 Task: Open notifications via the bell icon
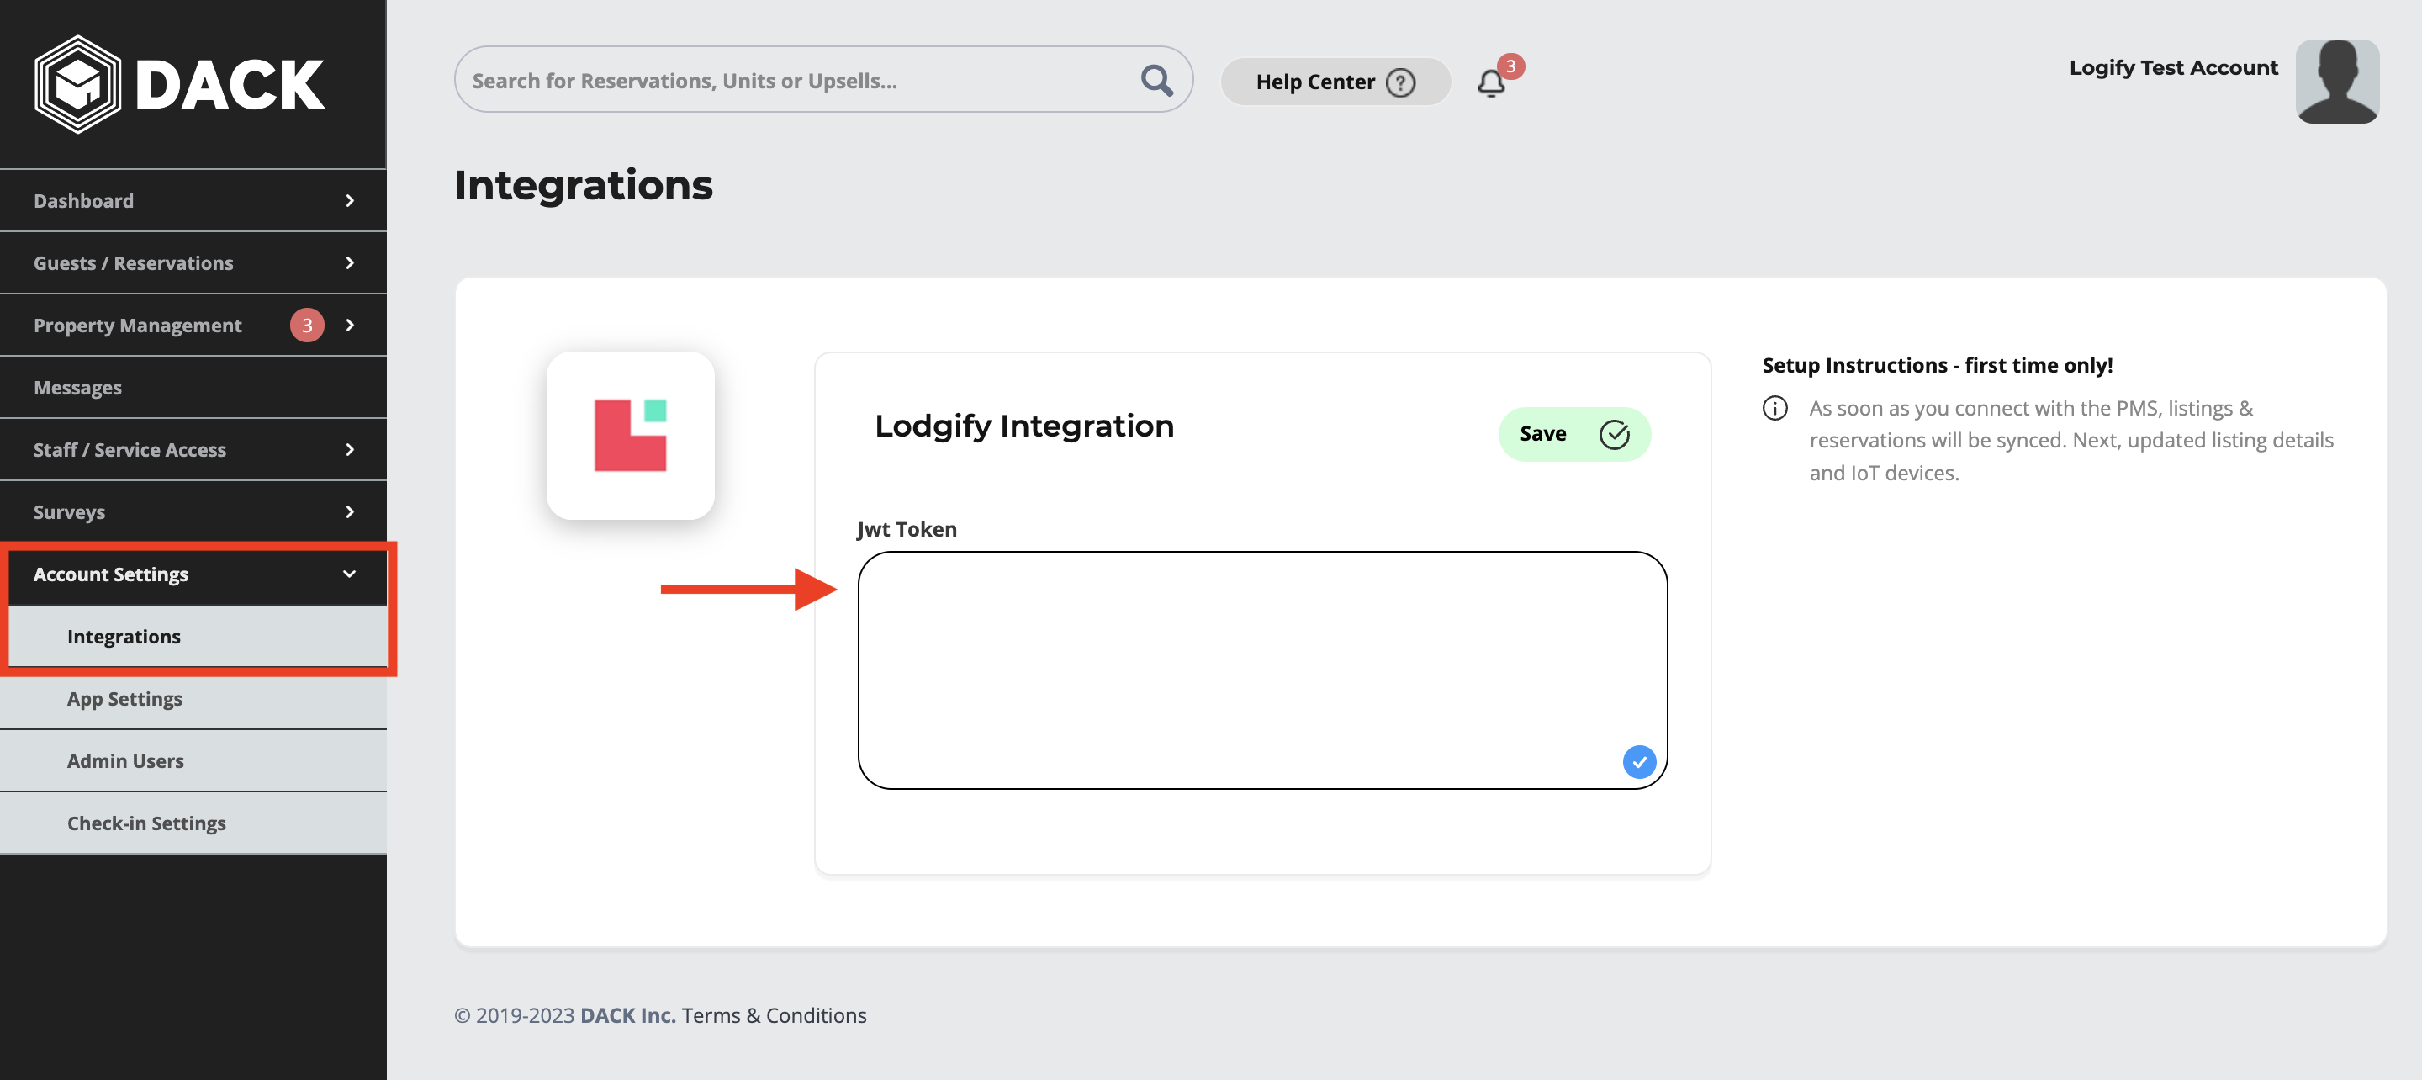pyautogui.click(x=1491, y=84)
